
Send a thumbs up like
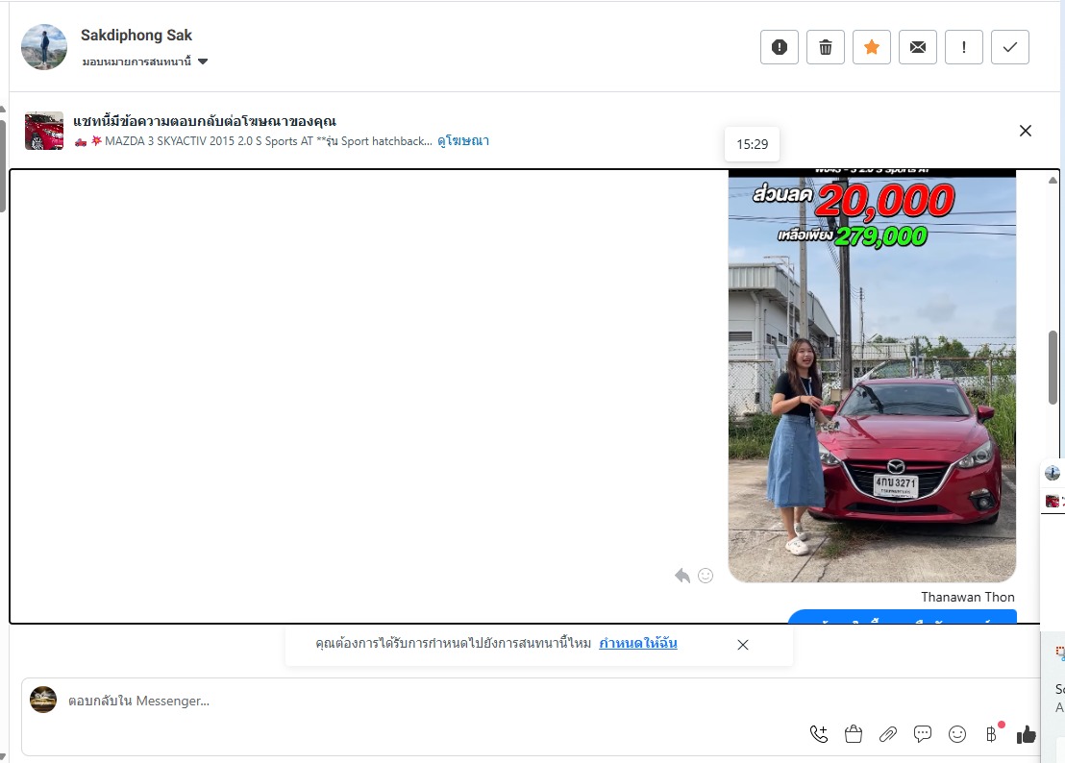coord(1027,734)
